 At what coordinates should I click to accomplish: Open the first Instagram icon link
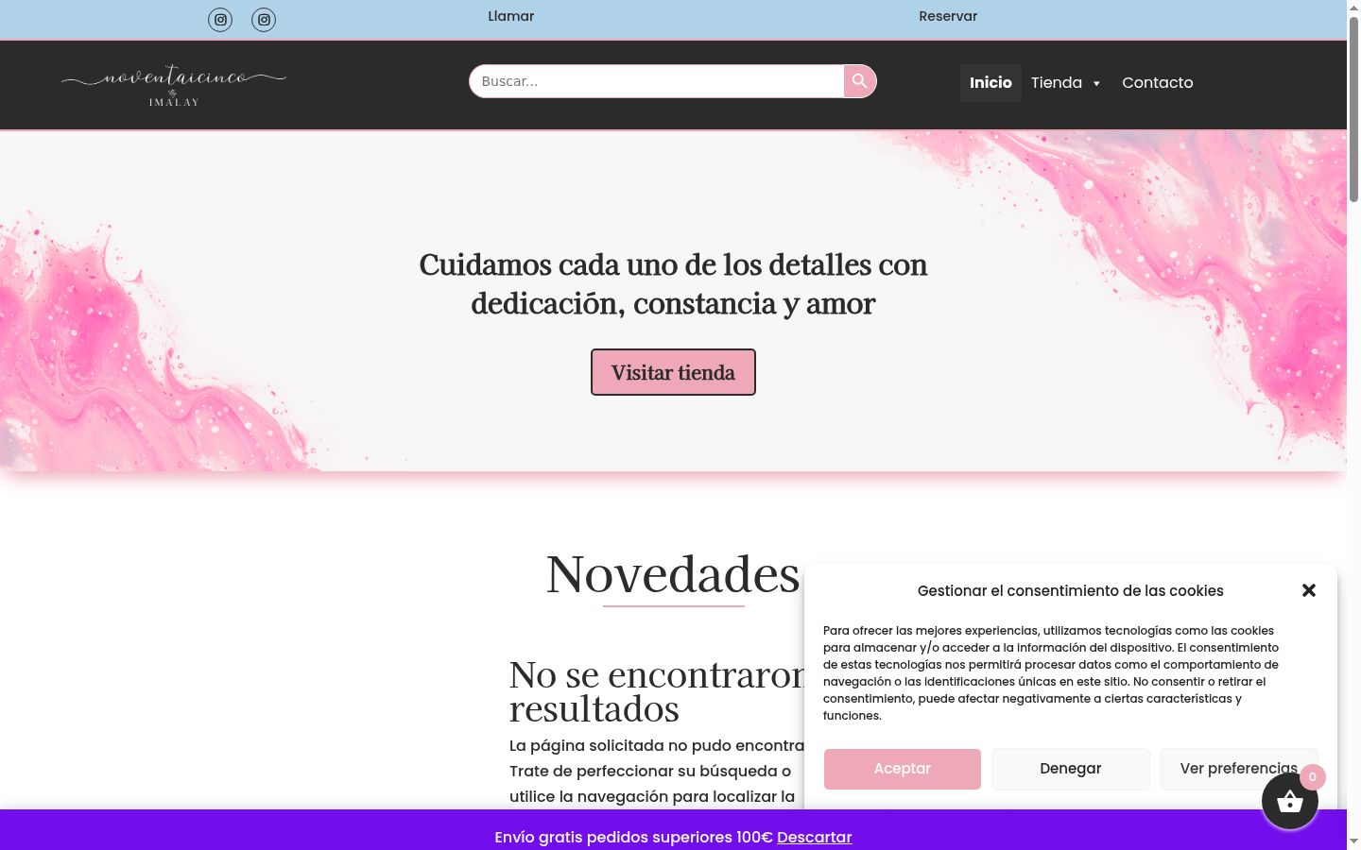pos(220,19)
